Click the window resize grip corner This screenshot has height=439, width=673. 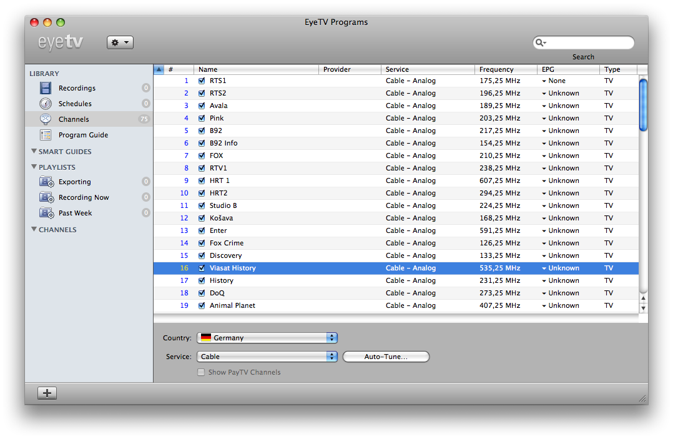642,398
